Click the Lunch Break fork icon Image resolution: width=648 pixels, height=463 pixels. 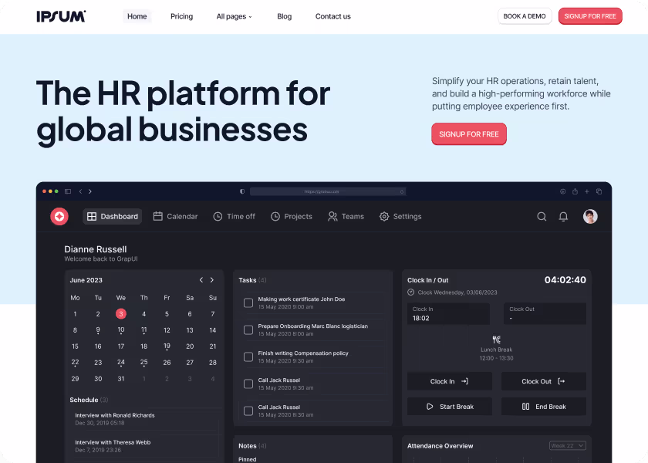point(496,340)
